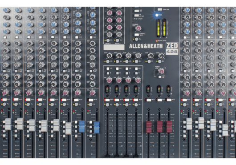
Task: Click the ZED 428 model badge
Action: pyautogui.click(x=172, y=48)
